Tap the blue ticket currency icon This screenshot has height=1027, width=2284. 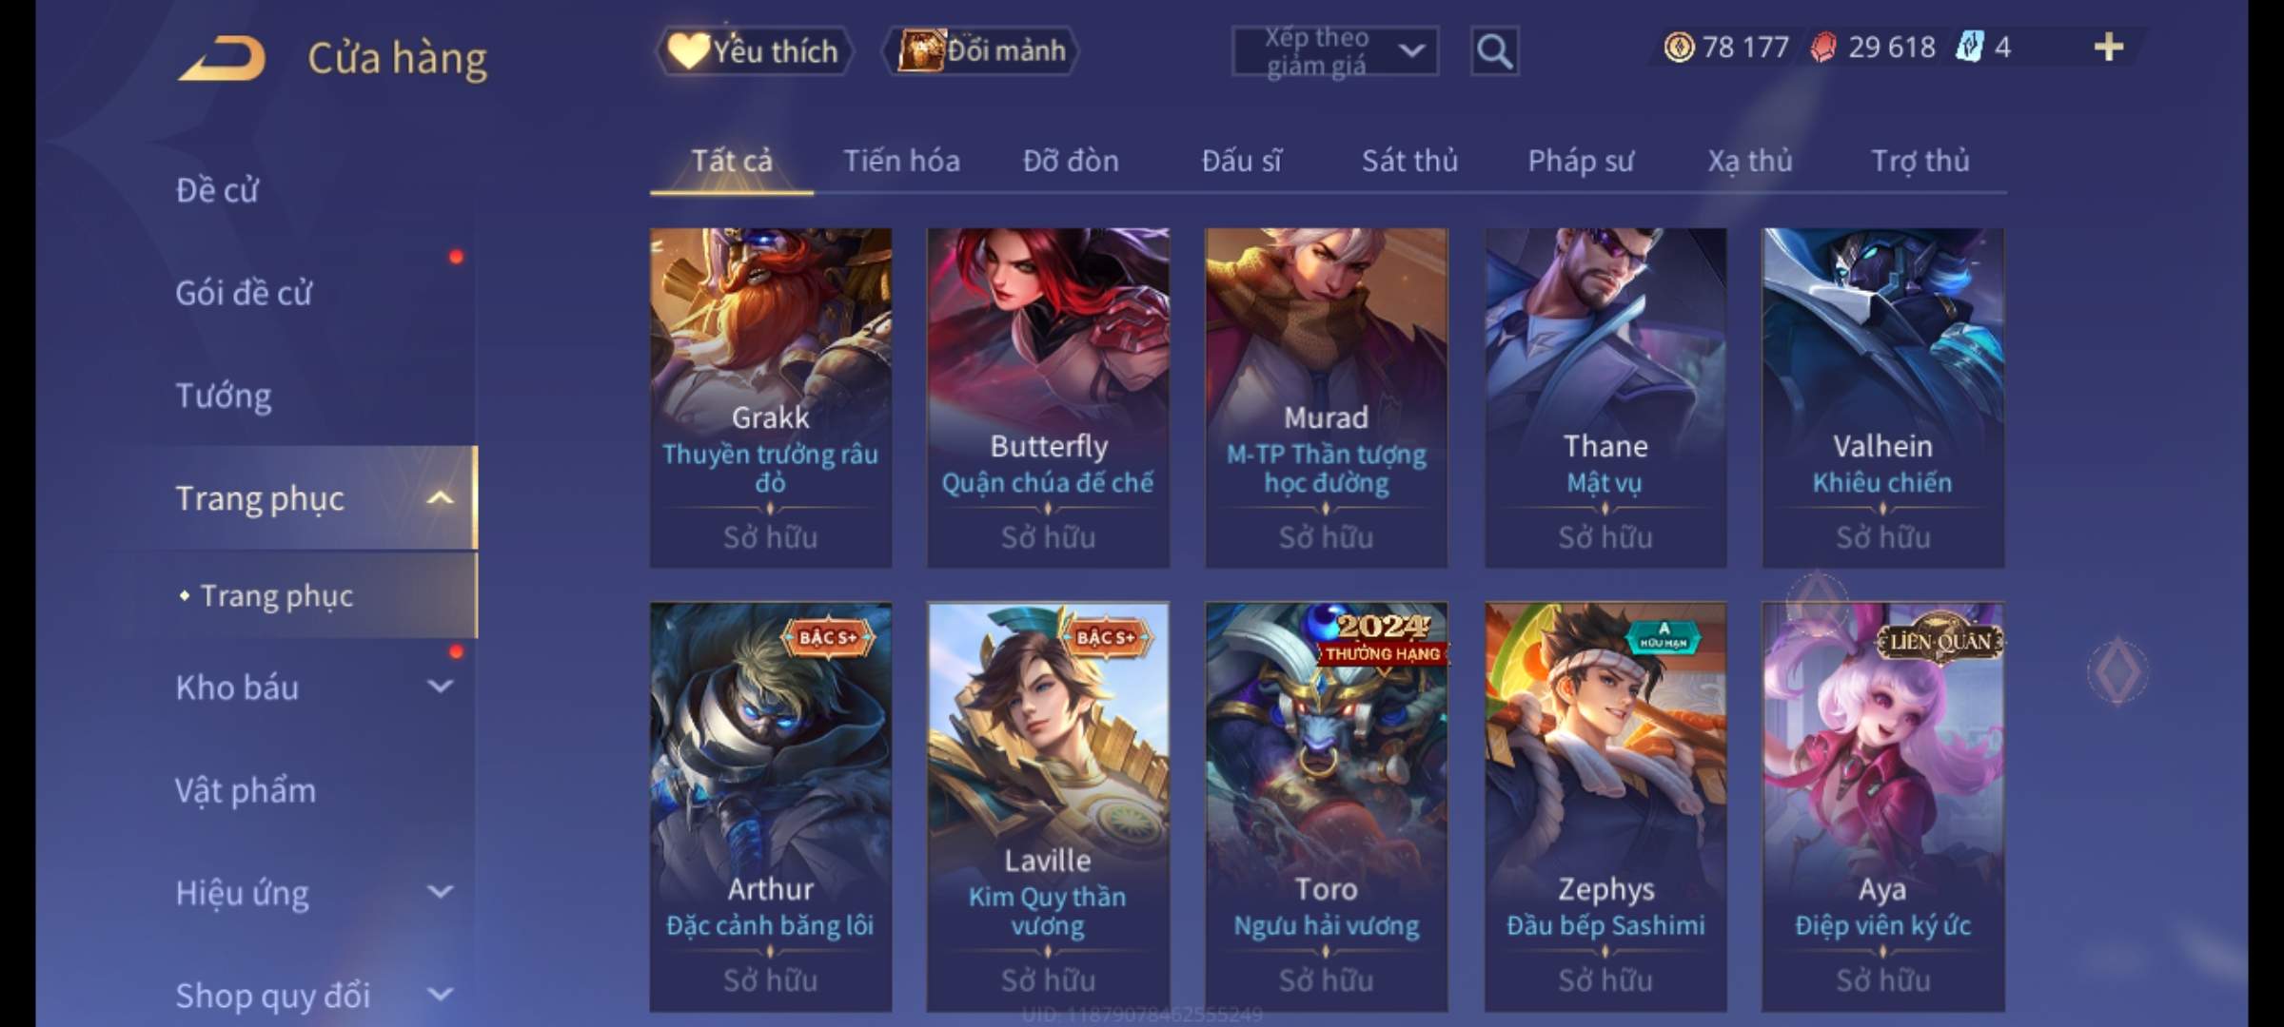coord(1969,48)
